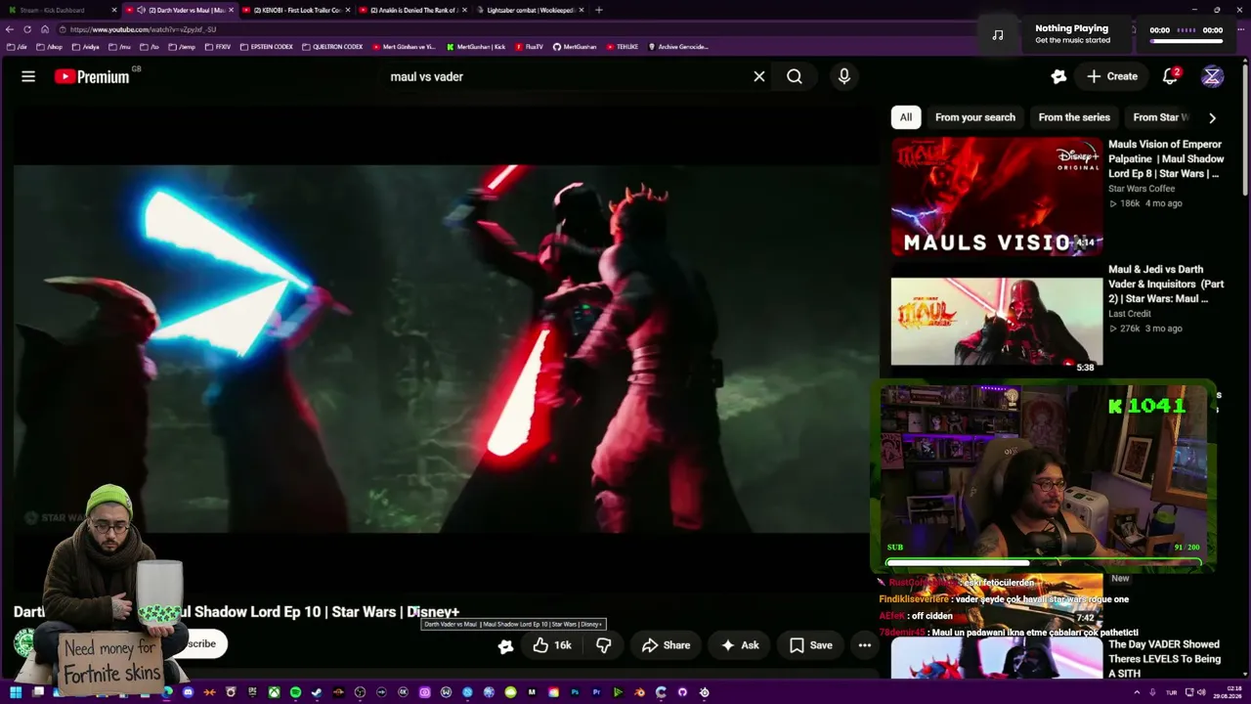
Task: Submit search with the magnifying glass icon
Action: [795, 76]
